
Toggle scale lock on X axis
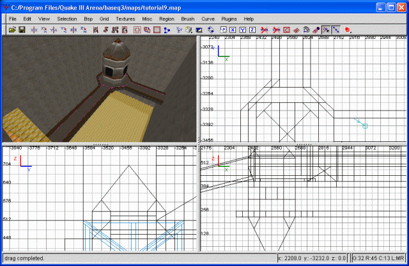233,30
